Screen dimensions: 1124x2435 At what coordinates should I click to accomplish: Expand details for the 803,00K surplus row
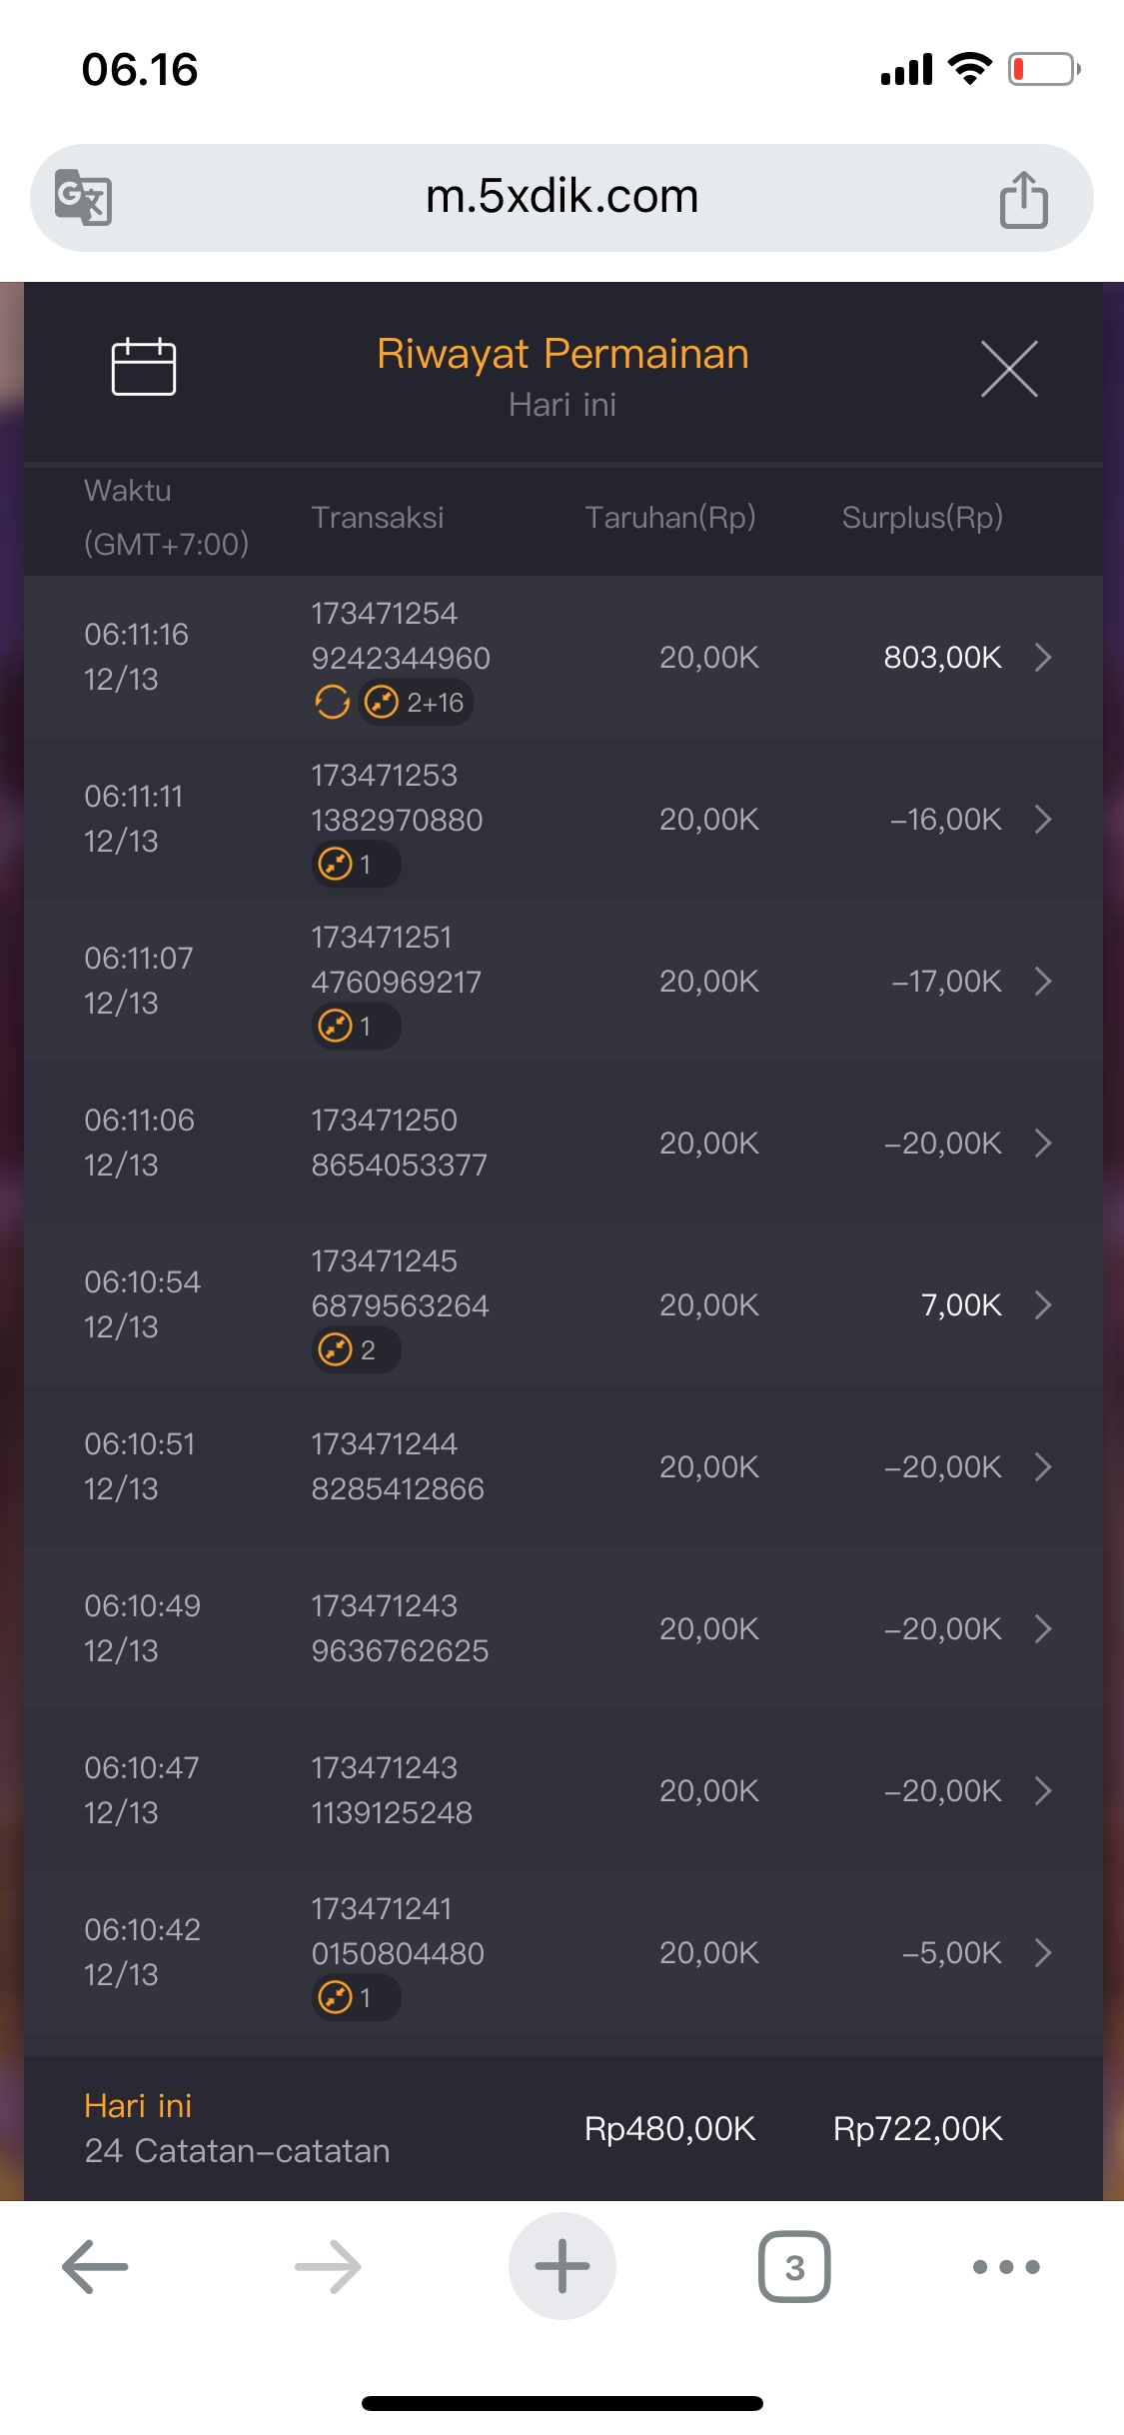tap(1043, 657)
